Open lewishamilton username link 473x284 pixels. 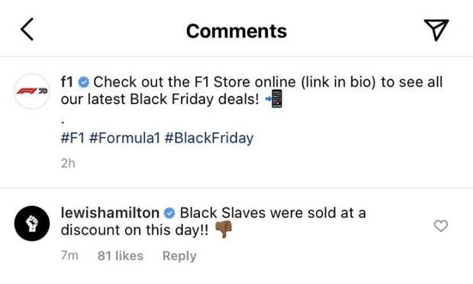pos(110,213)
